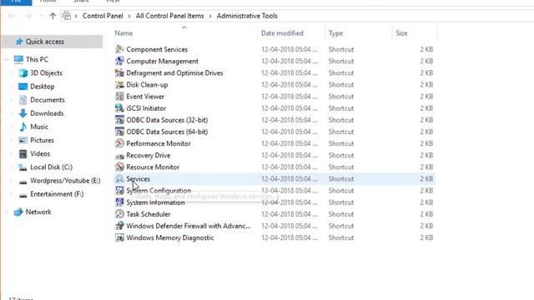
Task: Sort by the Size column header
Action: [401, 33]
